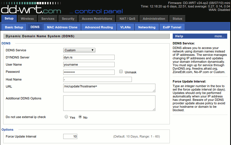Open the Help more... link
Screen dimensions: 231x145
click(x=219, y=36)
